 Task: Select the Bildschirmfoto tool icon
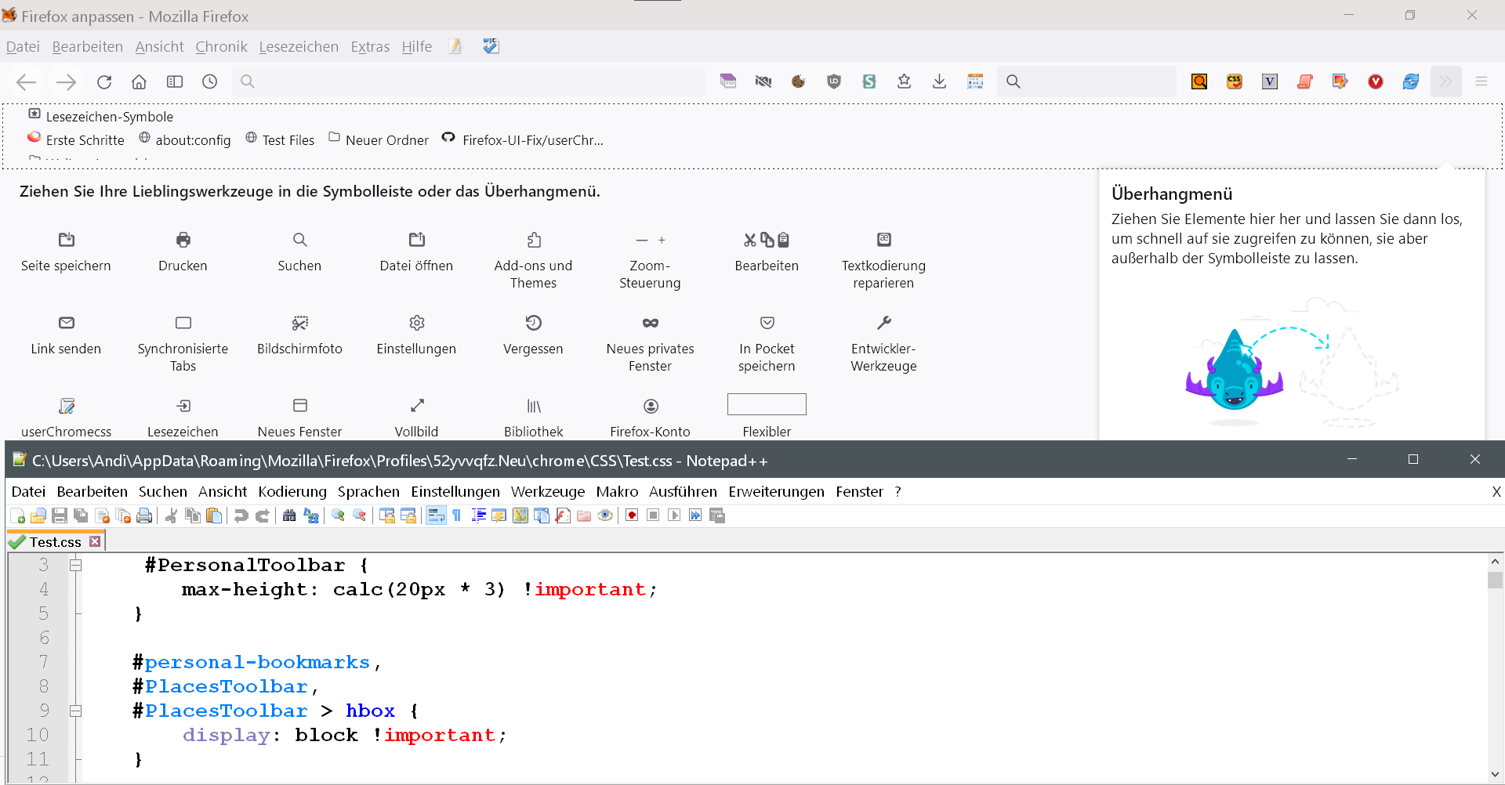(x=299, y=323)
